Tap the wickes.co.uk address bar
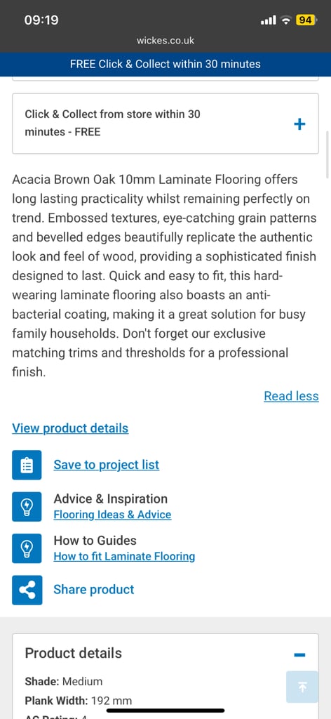 click(x=165, y=41)
